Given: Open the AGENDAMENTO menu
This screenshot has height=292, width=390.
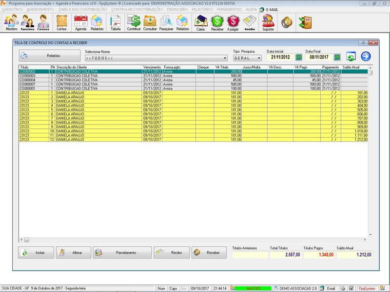Looking at the screenshot, I should (x=40, y=9).
